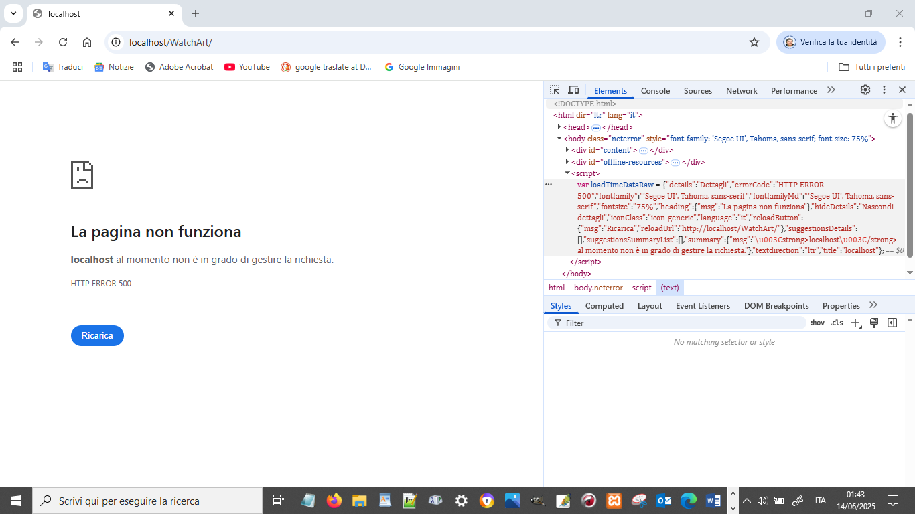Expand the head element node

pyautogui.click(x=559, y=127)
